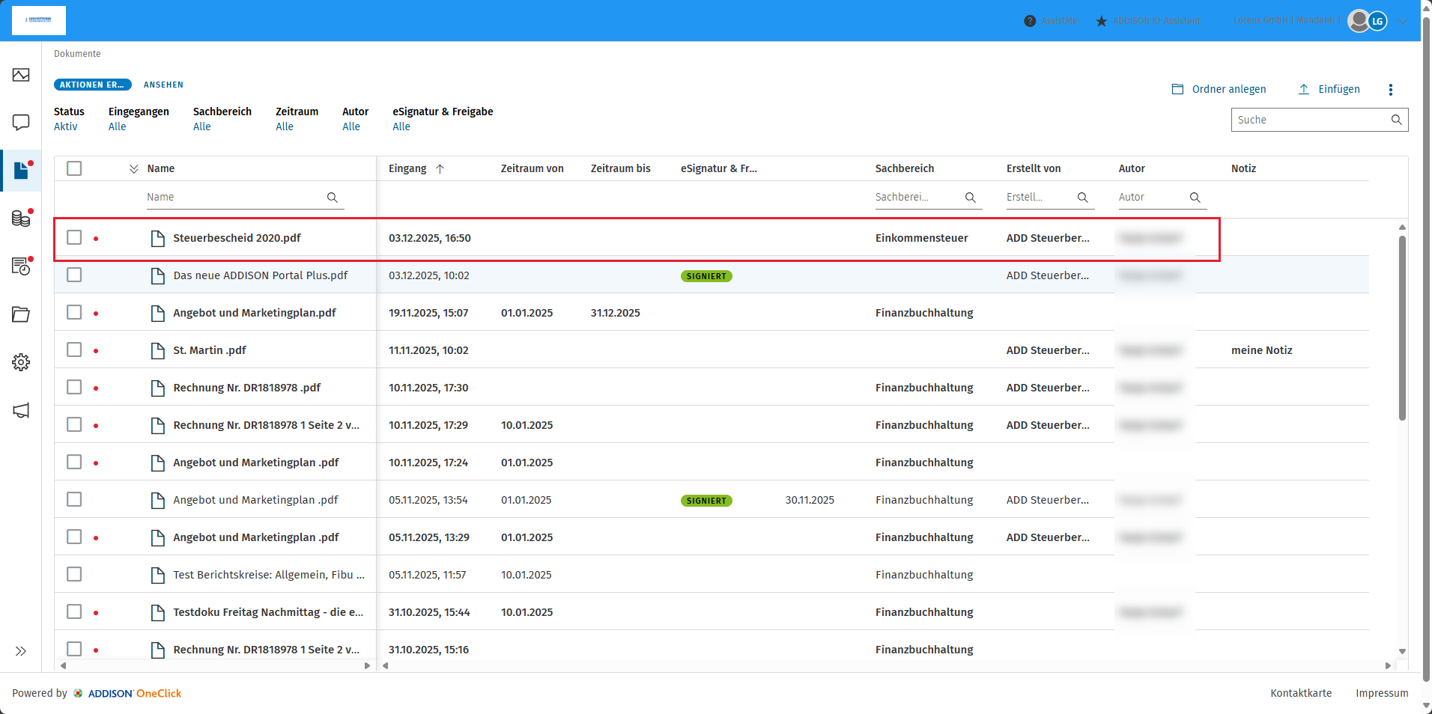Open the payroll clock list icon
Screen dimensions: 1432x714
point(21,266)
